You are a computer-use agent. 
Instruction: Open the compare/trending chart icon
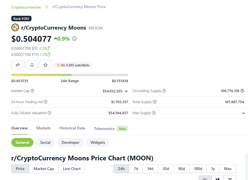pos(230,179)
